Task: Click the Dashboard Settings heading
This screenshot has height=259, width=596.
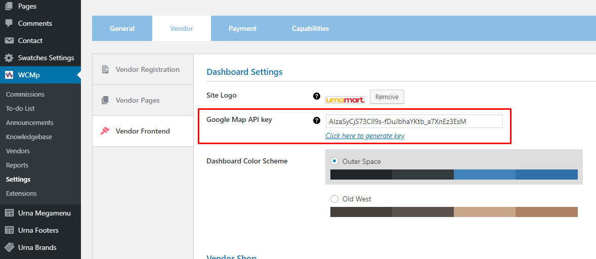Action: tap(244, 72)
